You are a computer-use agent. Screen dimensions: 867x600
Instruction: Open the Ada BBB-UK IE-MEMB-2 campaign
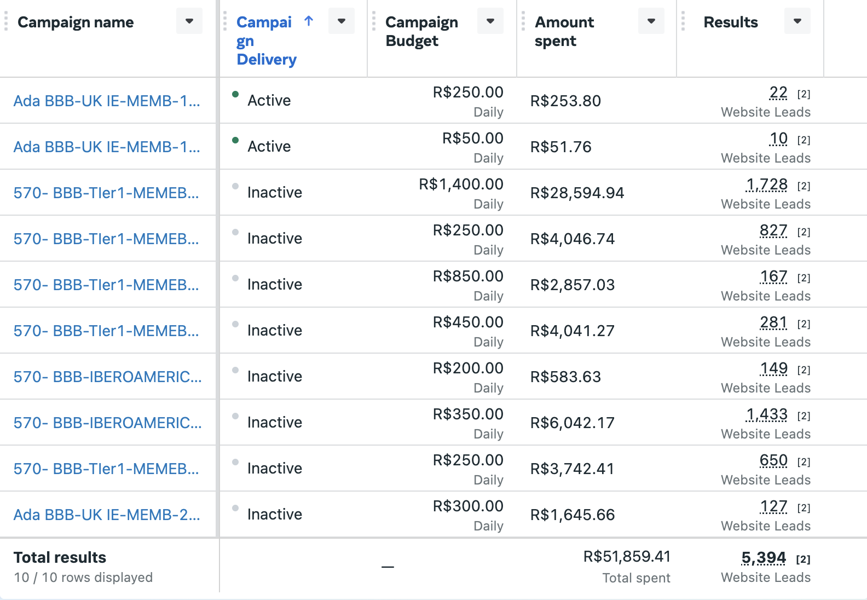pyautogui.click(x=107, y=515)
